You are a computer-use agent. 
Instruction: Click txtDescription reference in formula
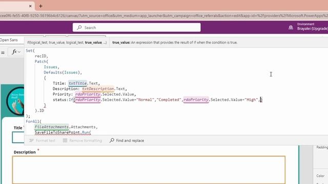click(98, 88)
